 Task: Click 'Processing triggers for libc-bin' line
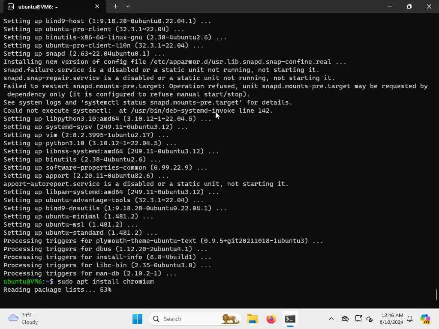coord(107,265)
